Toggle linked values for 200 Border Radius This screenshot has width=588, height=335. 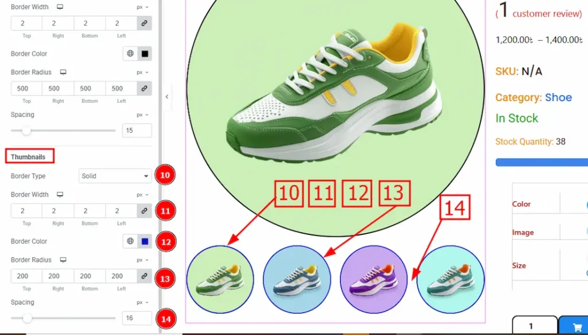click(x=144, y=276)
